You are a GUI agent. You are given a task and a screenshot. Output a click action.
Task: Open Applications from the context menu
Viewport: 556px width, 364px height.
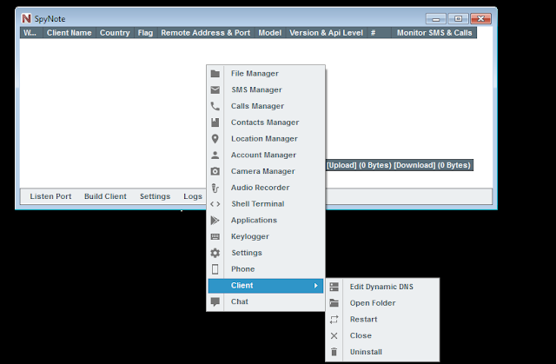[x=266, y=221]
